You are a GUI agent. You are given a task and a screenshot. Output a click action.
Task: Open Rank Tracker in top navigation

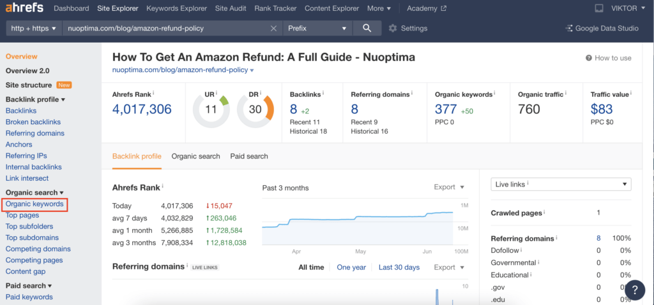coord(275,8)
